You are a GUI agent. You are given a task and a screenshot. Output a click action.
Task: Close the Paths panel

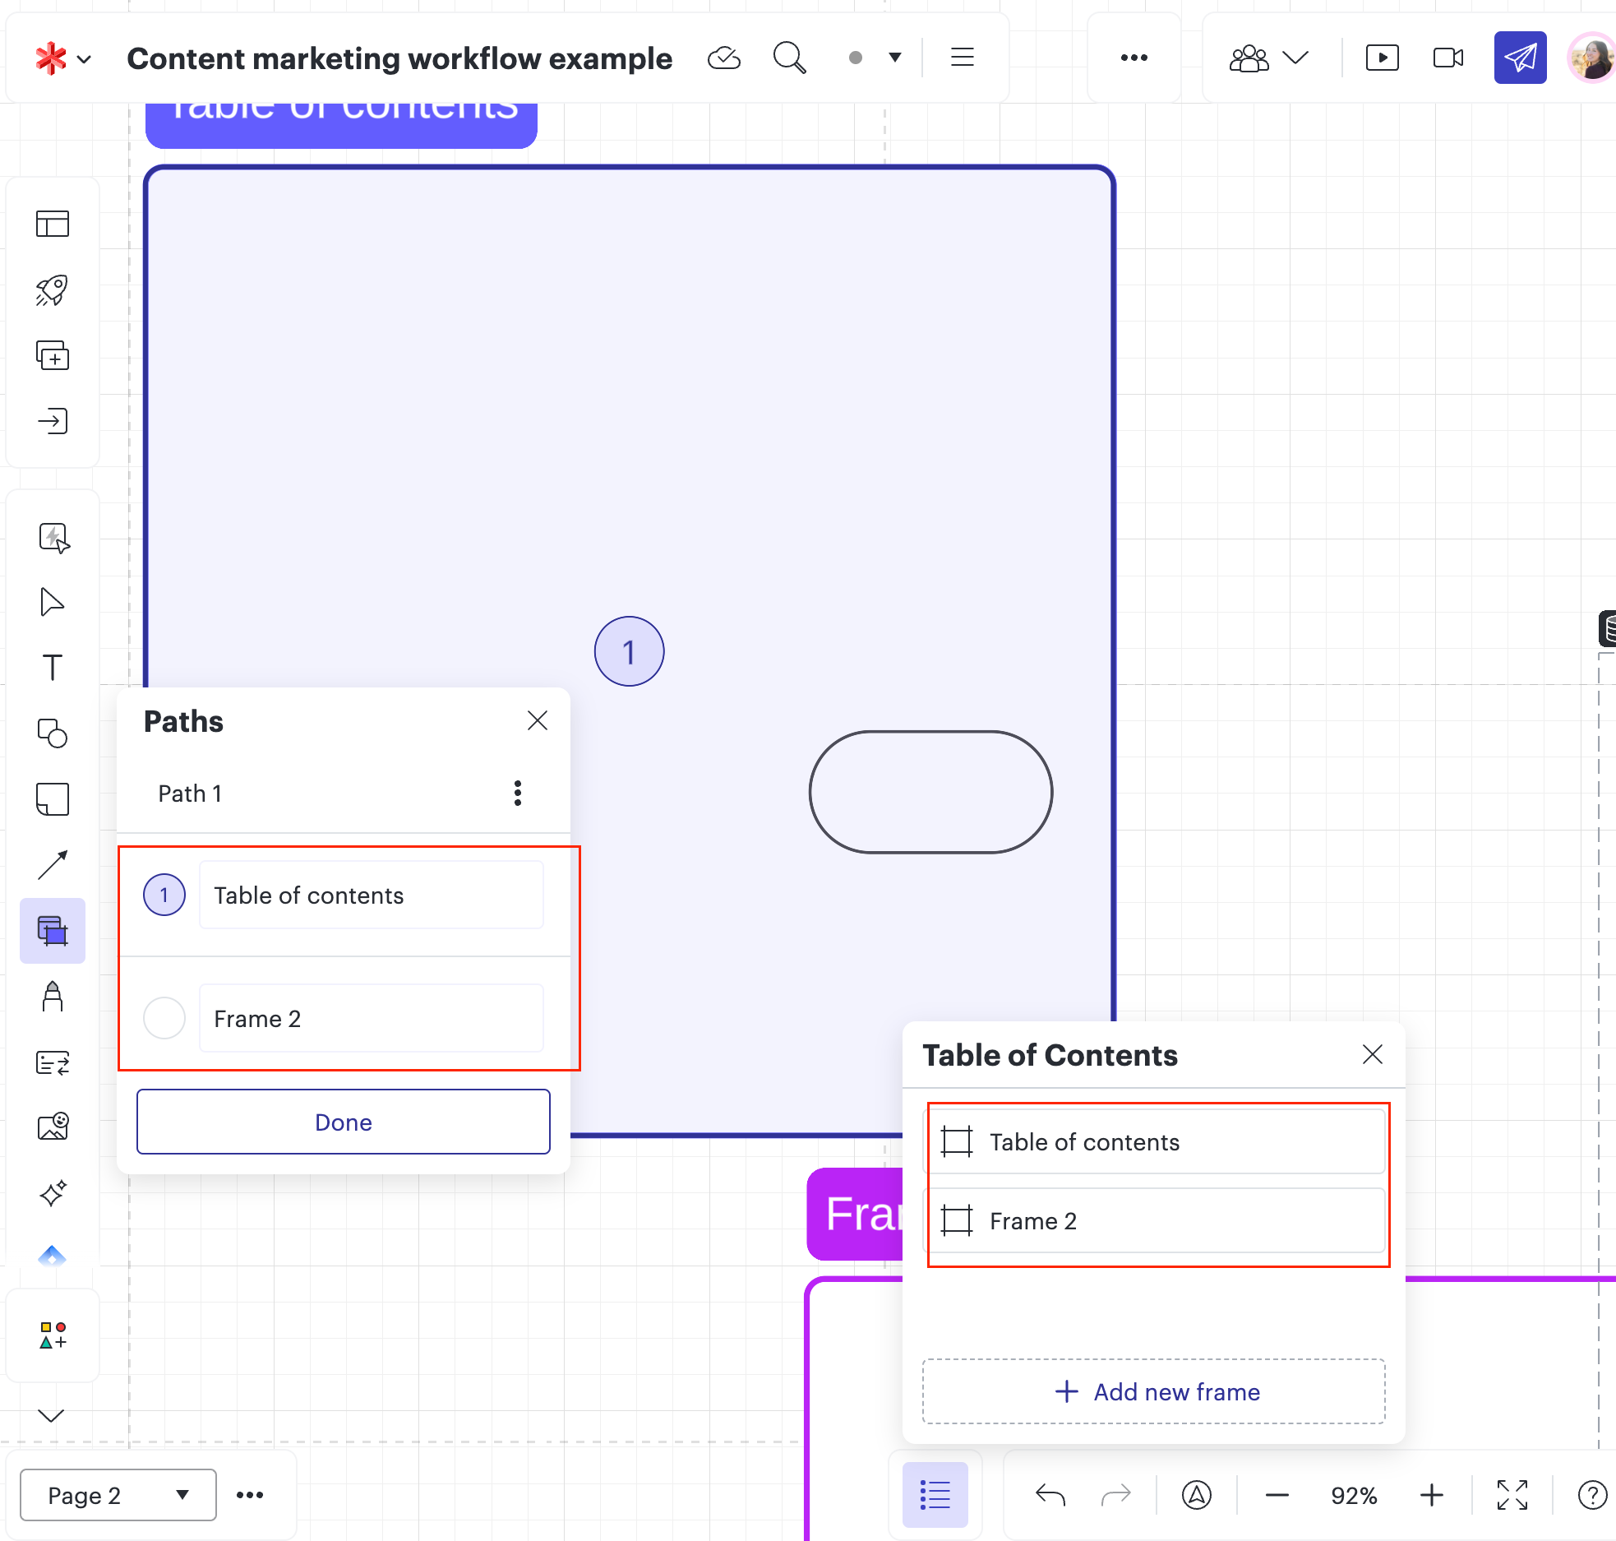(x=538, y=721)
